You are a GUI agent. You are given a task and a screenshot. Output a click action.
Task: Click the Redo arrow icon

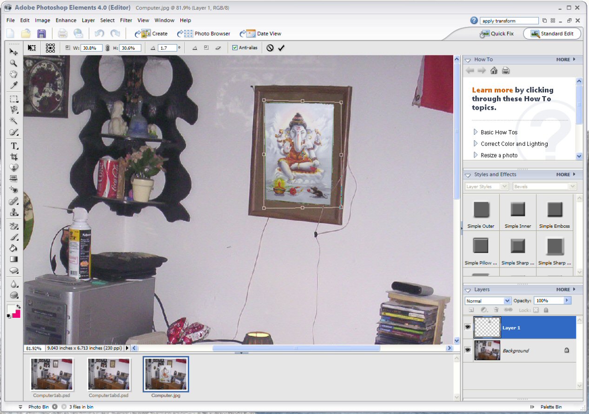click(115, 33)
